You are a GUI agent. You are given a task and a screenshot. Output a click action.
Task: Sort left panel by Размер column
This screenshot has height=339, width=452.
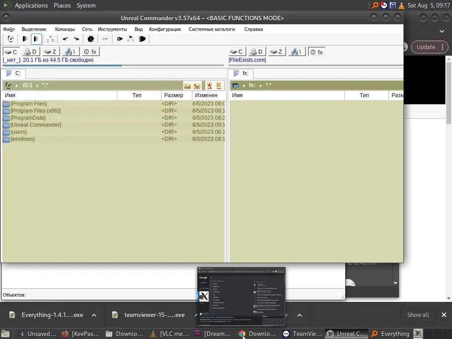[177, 95]
